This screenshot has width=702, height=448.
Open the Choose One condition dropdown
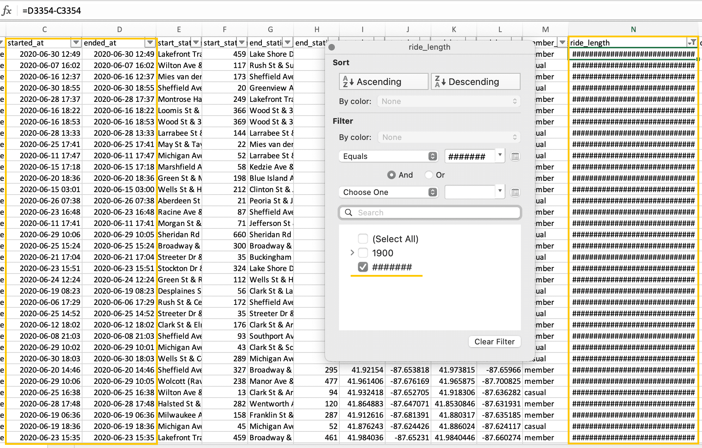(389, 192)
